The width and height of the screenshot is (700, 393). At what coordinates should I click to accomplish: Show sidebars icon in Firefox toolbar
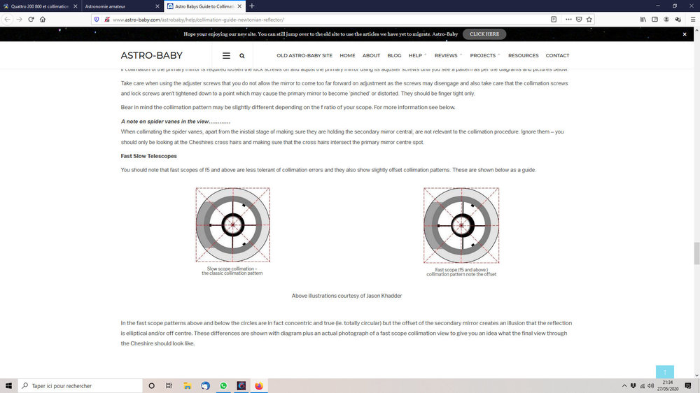coord(655,19)
